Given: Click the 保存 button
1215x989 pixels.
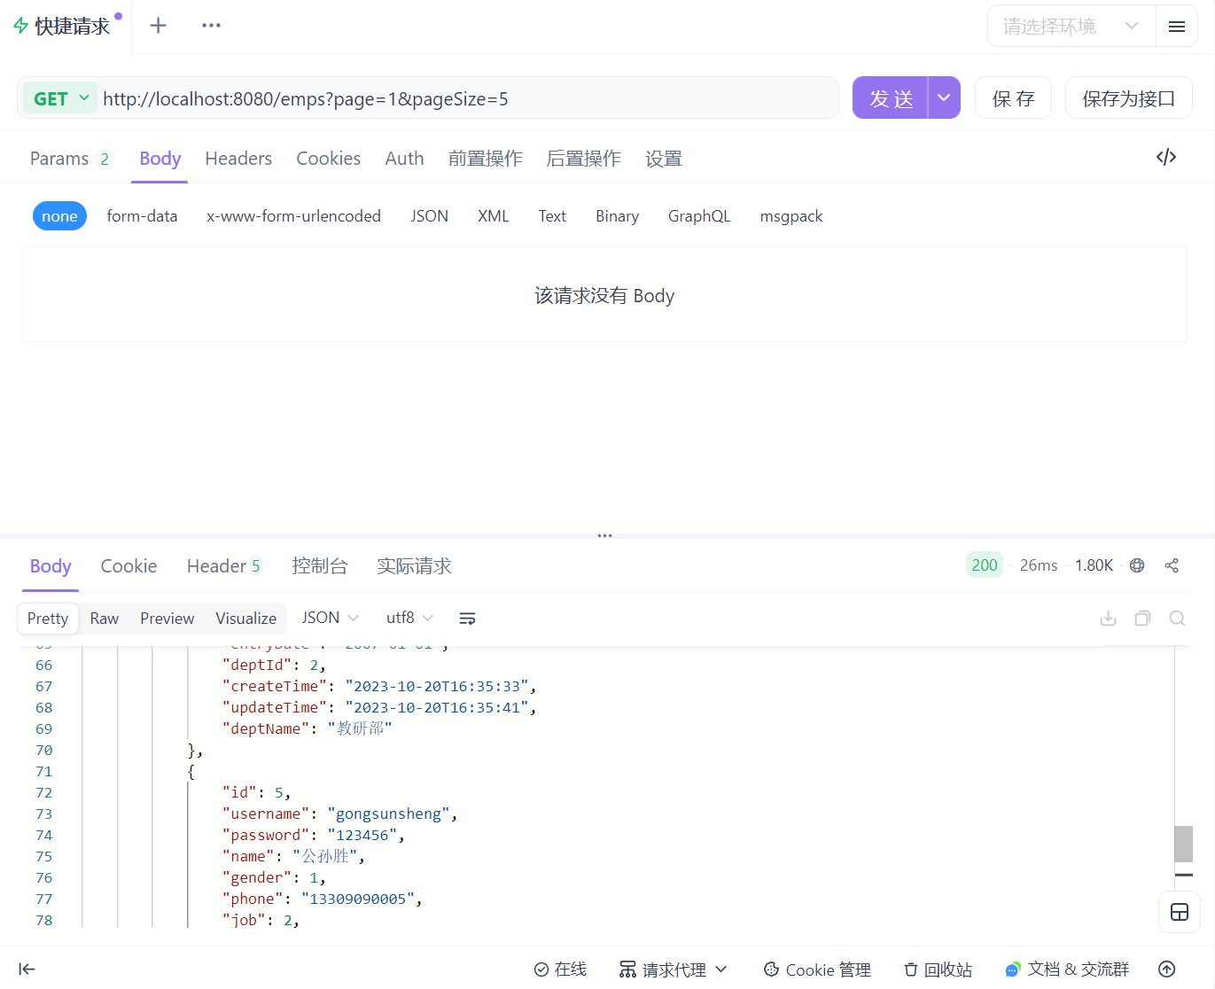Looking at the screenshot, I should pos(1013,97).
